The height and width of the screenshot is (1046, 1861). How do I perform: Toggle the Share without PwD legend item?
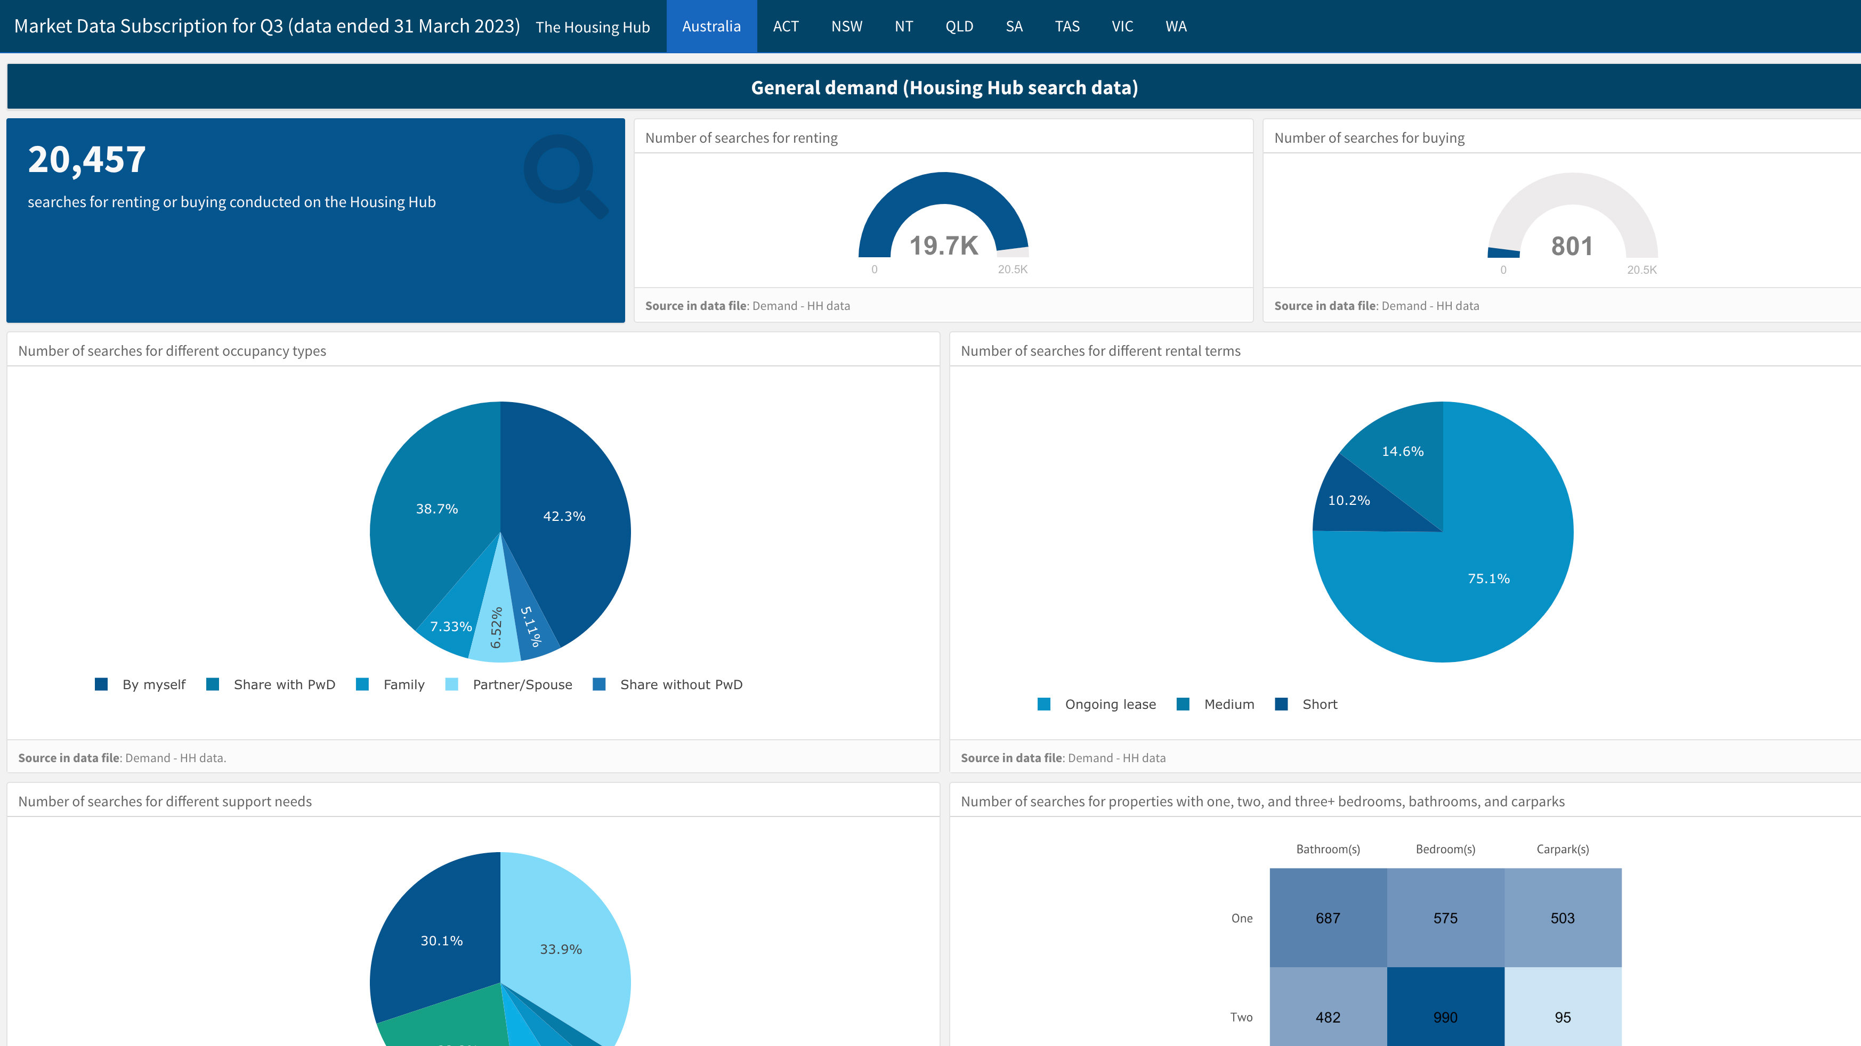pos(681,684)
